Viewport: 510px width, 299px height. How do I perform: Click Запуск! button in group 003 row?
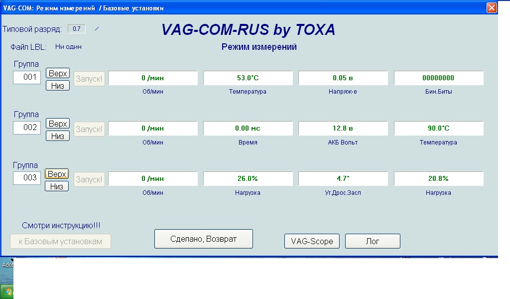point(89,179)
